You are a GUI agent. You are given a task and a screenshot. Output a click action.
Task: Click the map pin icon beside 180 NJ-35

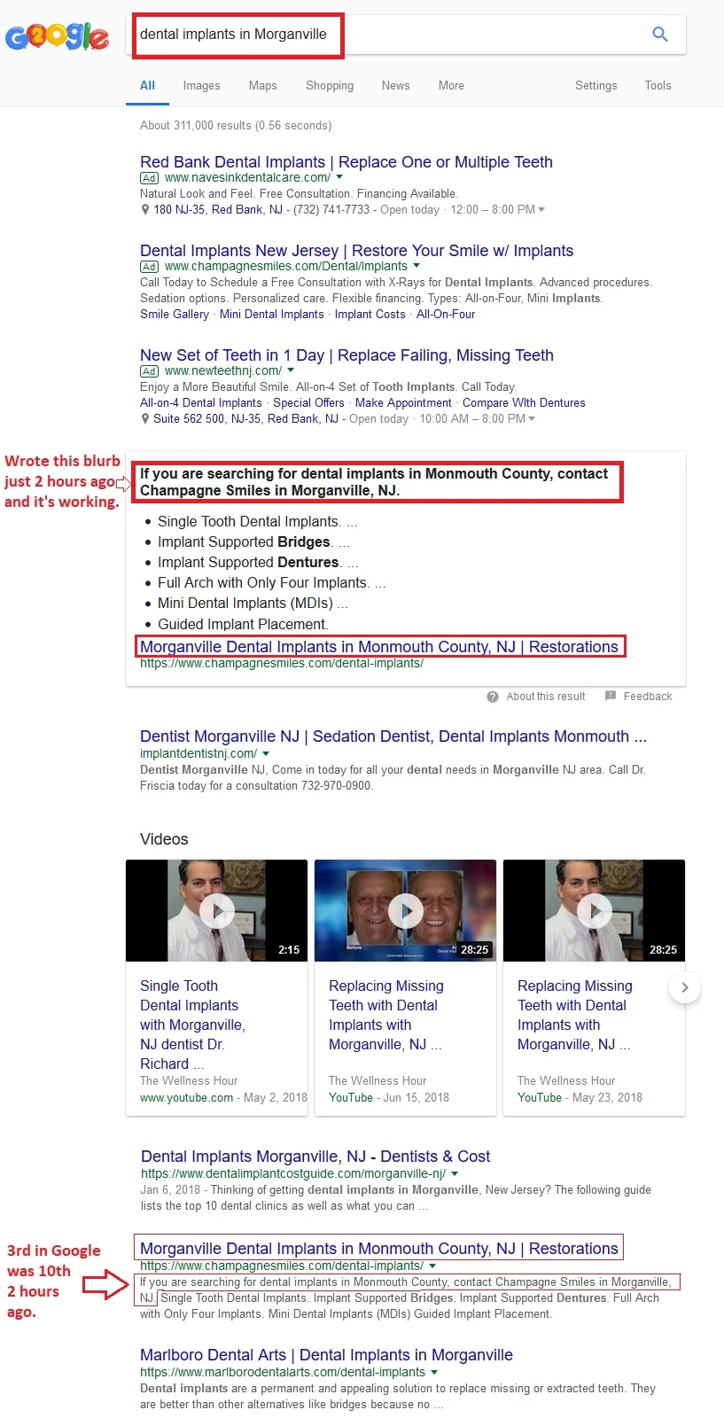(x=145, y=210)
